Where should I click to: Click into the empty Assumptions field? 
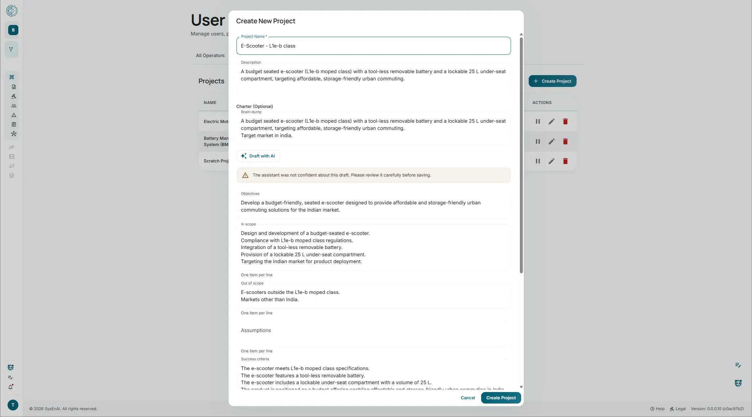373,334
